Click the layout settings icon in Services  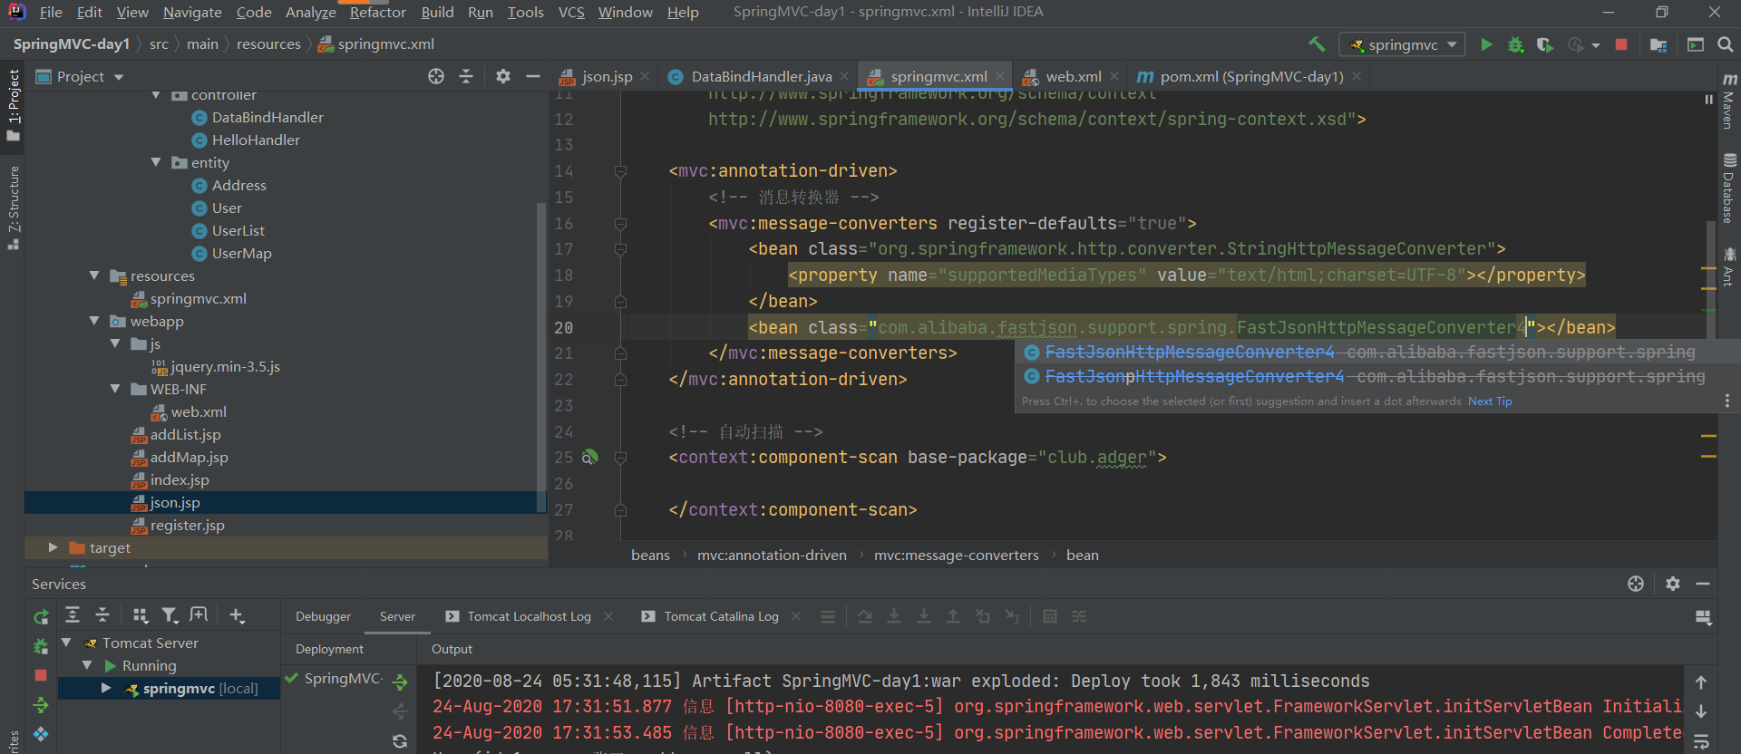(1703, 617)
